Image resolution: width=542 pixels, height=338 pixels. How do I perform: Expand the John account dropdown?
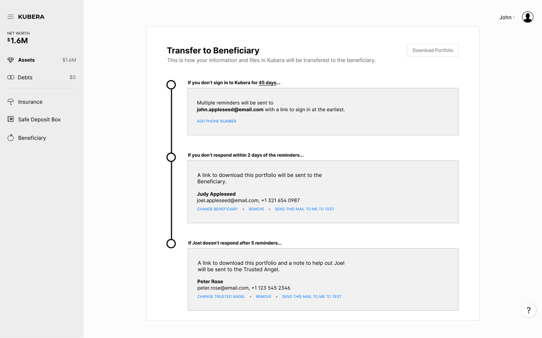[507, 18]
